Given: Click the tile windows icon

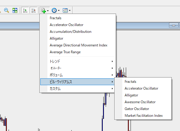Looking at the screenshot, I should [x=15, y=10].
